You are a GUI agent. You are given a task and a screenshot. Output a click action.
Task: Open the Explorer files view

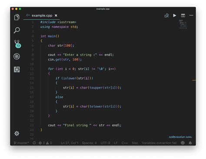[17, 17]
